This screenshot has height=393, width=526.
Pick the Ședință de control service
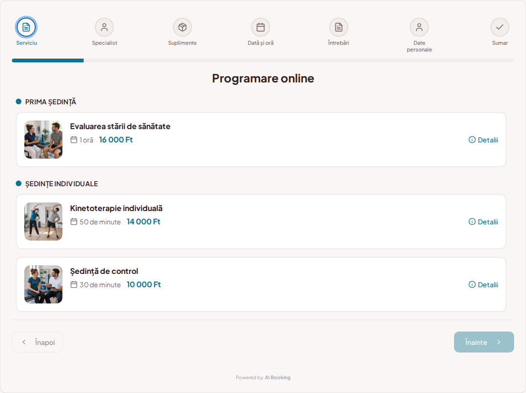pos(261,284)
